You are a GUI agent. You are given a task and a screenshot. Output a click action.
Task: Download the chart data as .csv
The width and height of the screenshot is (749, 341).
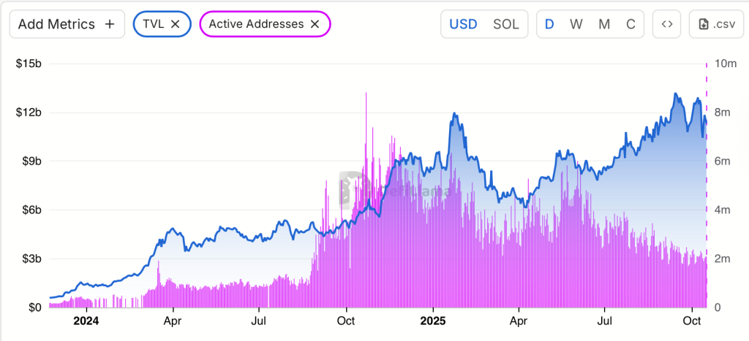(x=715, y=24)
